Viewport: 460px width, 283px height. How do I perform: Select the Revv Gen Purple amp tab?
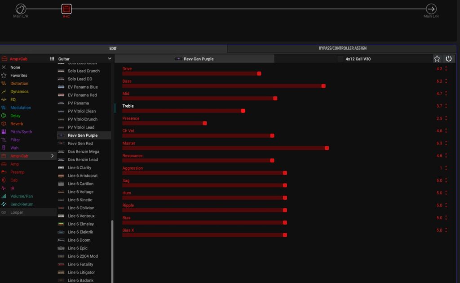[x=194, y=58]
